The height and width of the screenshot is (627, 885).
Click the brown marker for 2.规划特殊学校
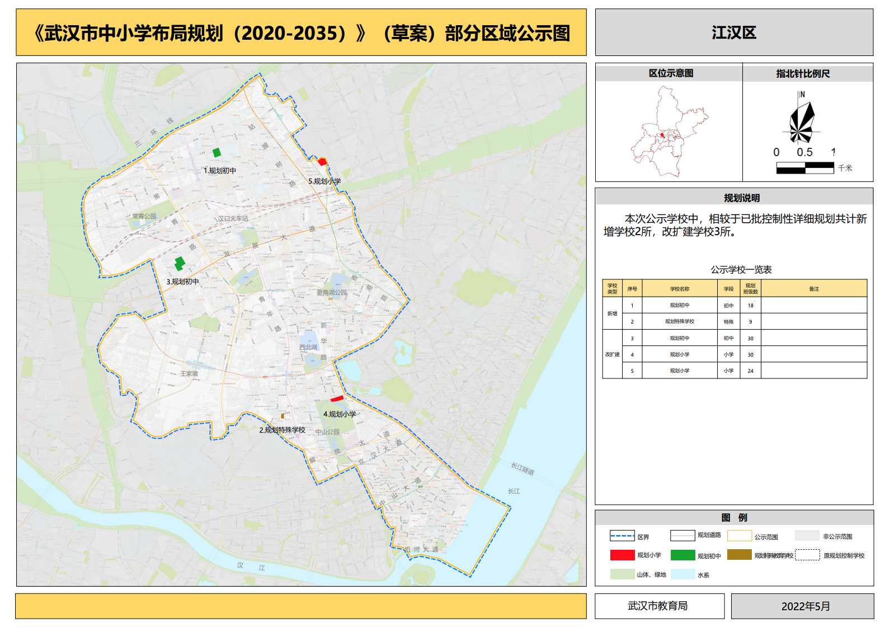[x=283, y=416]
